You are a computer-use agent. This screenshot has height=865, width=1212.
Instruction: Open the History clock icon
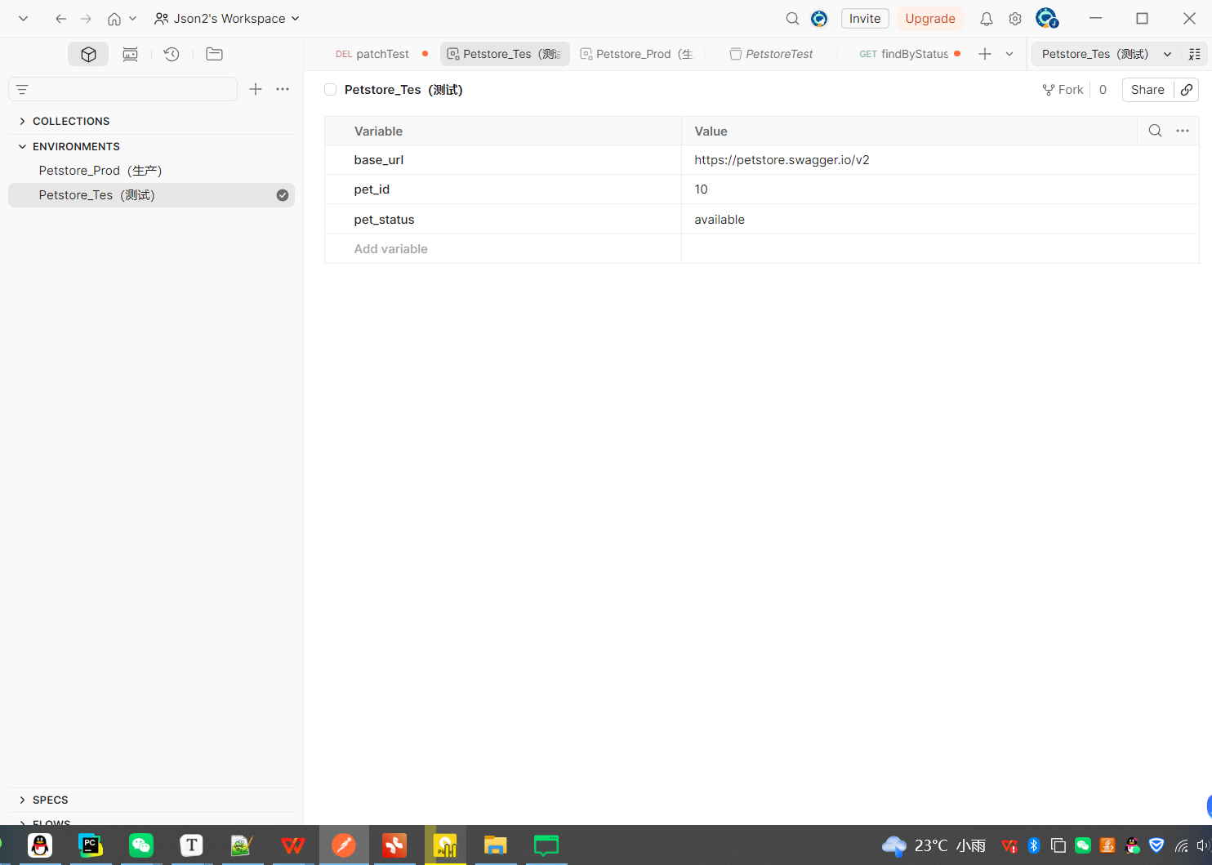click(172, 54)
